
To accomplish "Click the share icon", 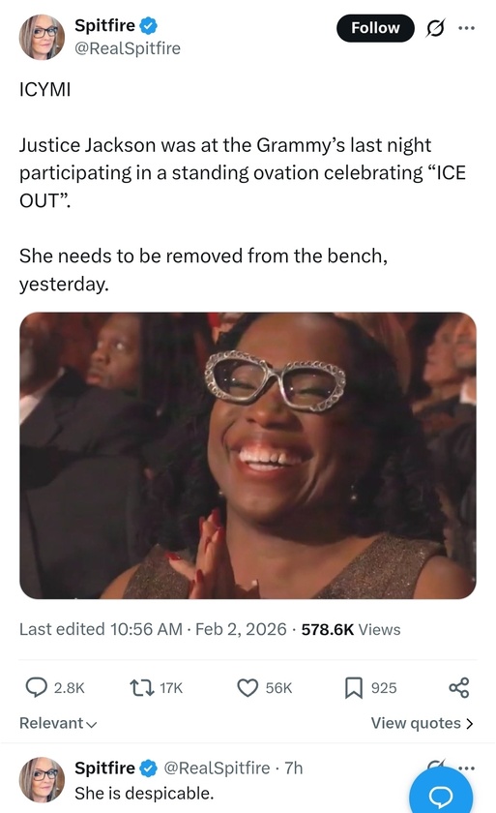I will coord(459,687).
